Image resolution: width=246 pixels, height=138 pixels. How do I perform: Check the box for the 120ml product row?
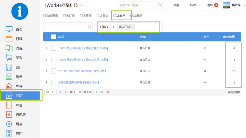coord(54,82)
